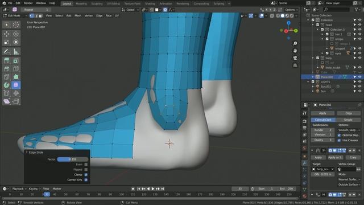The image size is (364, 205).
Task: Select the Knife tool
Action: pyautogui.click(x=6, y=77)
